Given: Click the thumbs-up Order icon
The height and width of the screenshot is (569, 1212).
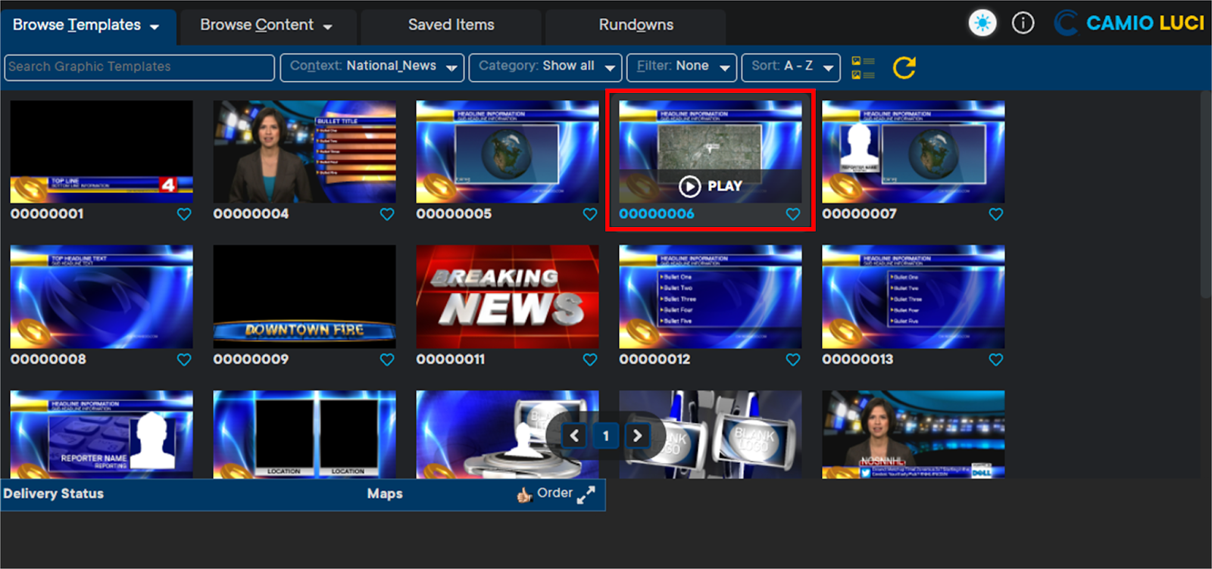Looking at the screenshot, I should pos(524,495).
